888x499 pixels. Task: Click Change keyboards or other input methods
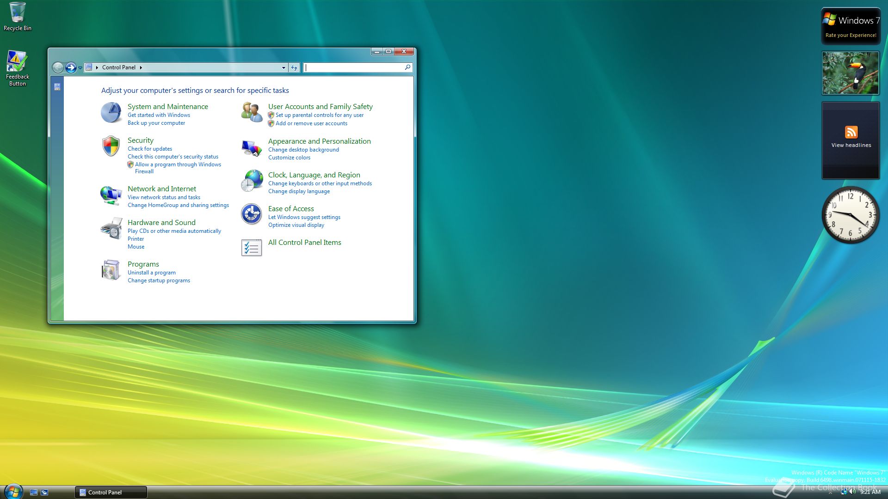[x=320, y=183]
